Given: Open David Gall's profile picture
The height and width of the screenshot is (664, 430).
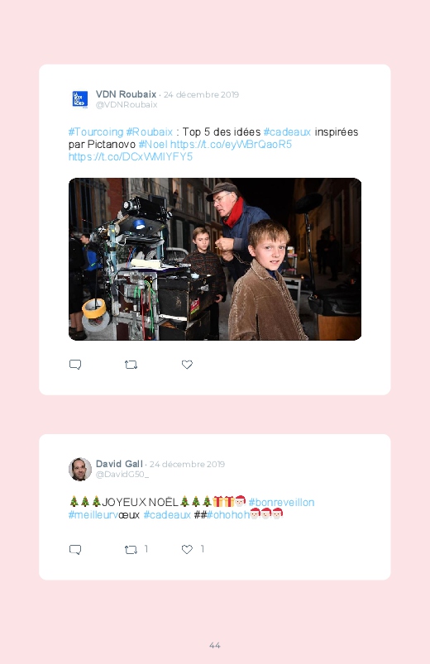Looking at the screenshot, I should 80,469.
